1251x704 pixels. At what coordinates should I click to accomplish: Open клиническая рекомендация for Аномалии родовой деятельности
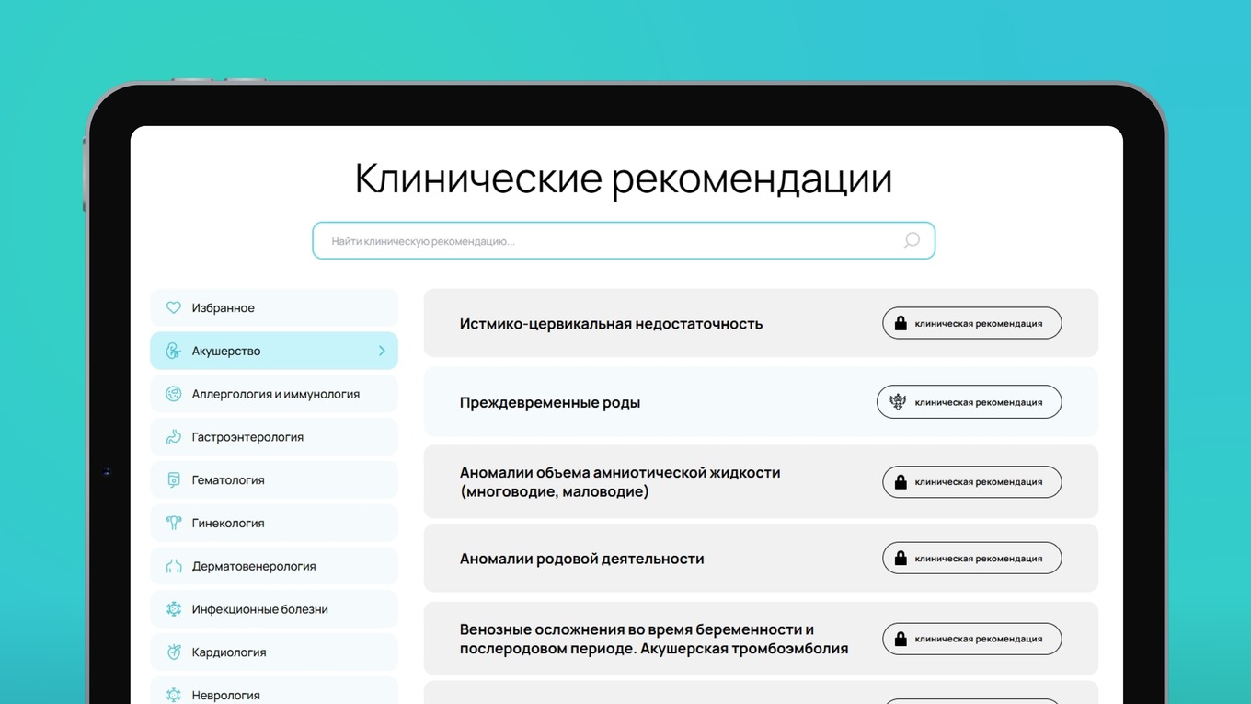click(971, 558)
